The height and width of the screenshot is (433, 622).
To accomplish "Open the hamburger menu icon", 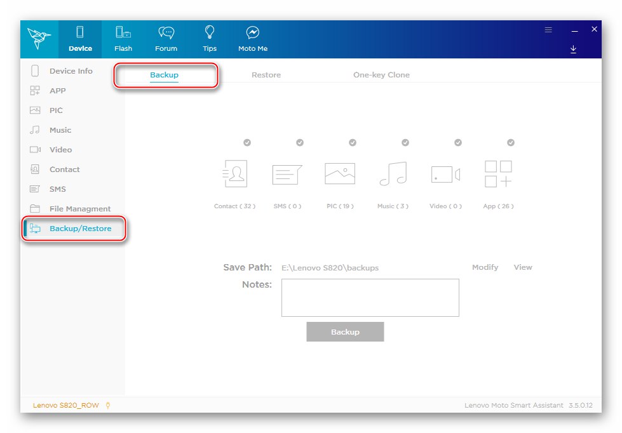I will click(548, 30).
